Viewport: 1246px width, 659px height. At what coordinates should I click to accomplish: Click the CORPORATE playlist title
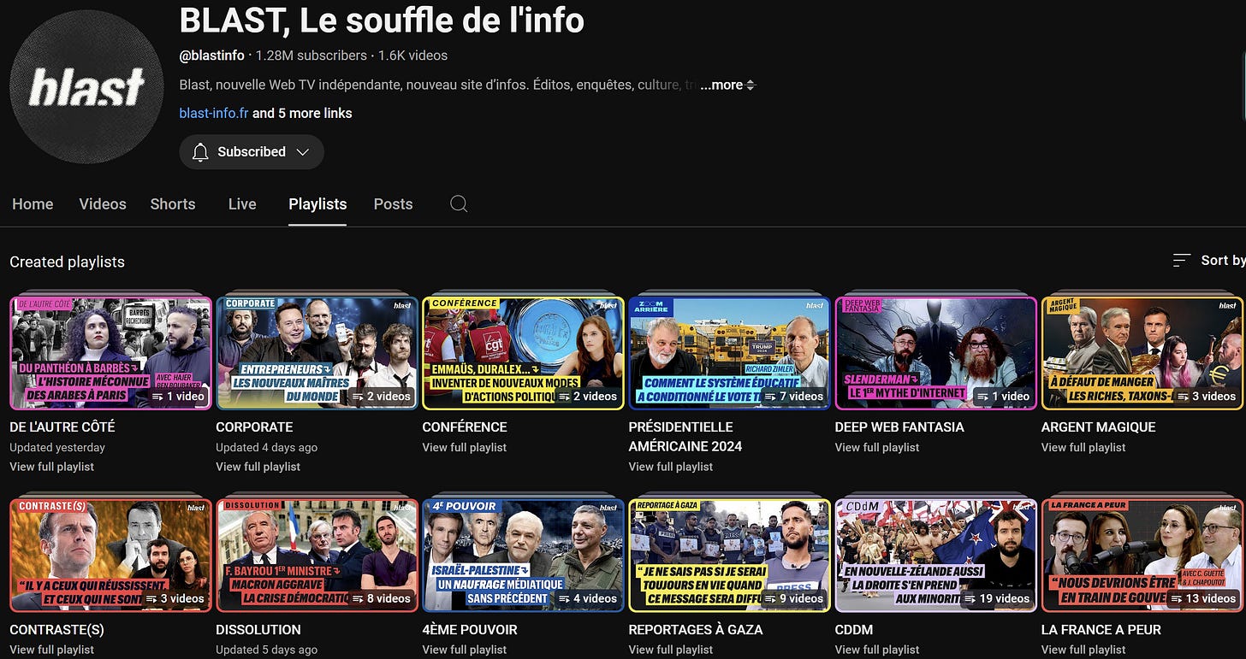(x=254, y=427)
